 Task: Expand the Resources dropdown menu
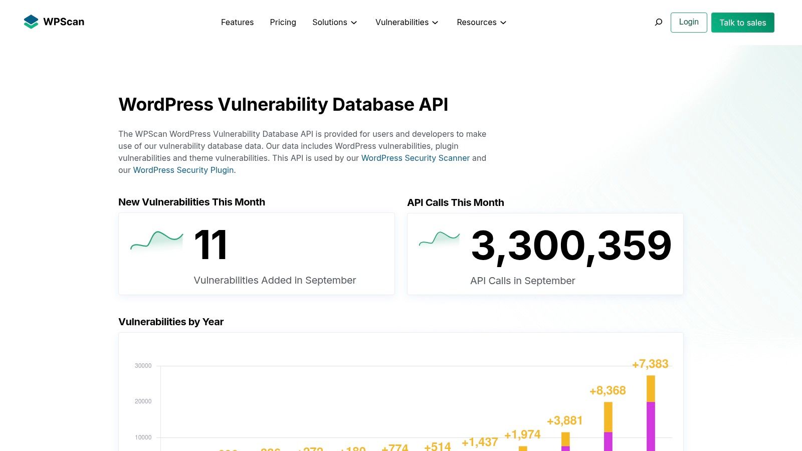pos(482,22)
